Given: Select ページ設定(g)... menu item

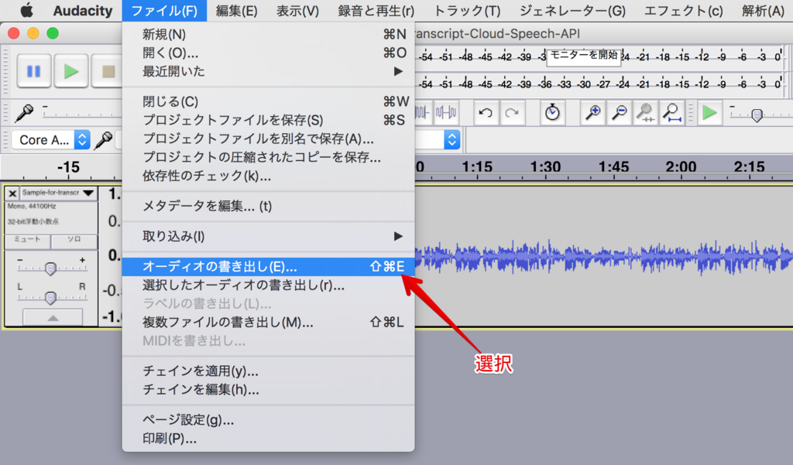Looking at the screenshot, I should [268, 419].
